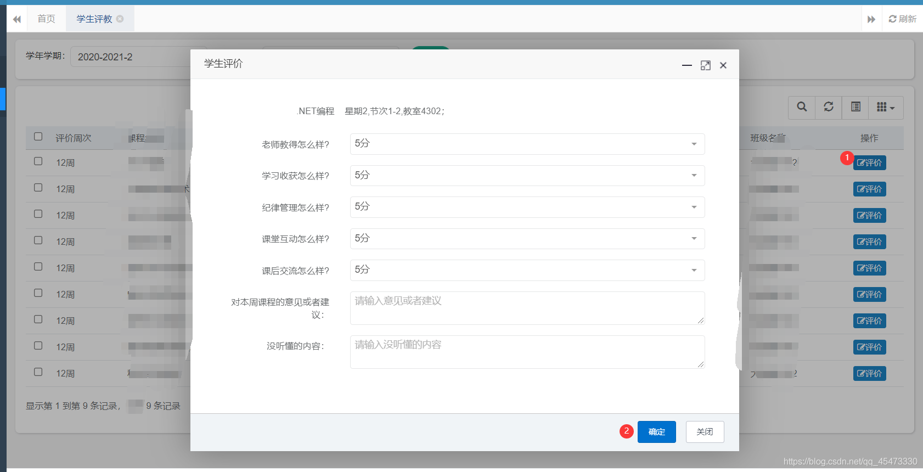Image resolution: width=923 pixels, height=472 pixels.
Task: Click the 确定 confirm button
Action: [656, 432]
